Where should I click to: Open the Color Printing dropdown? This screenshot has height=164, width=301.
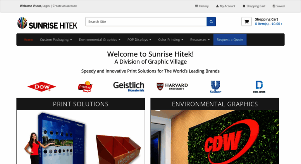click(x=171, y=40)
